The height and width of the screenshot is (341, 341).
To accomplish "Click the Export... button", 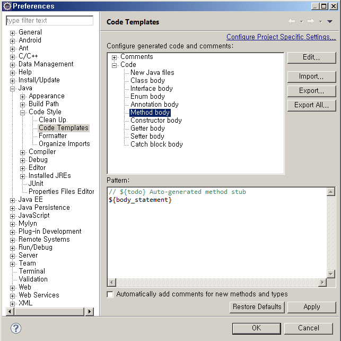I will pyautogui.click(x=311, y=91).
